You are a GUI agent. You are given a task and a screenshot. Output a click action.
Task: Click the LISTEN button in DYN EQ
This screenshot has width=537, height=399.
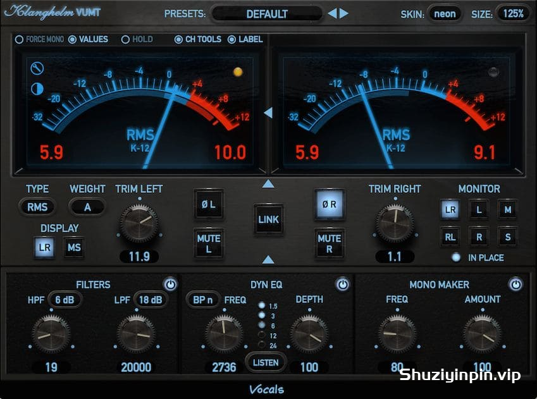[x=266, y=362]
